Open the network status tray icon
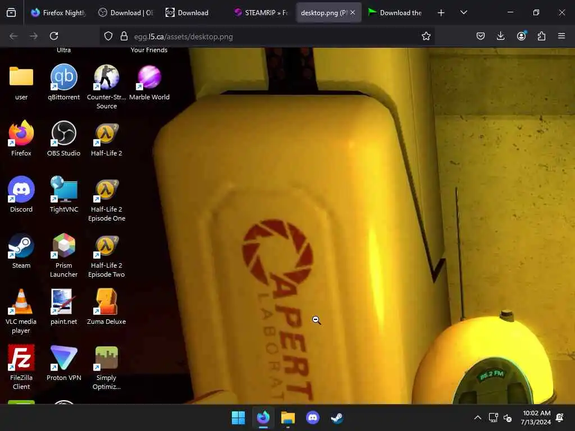 click(x=493, y=418)
